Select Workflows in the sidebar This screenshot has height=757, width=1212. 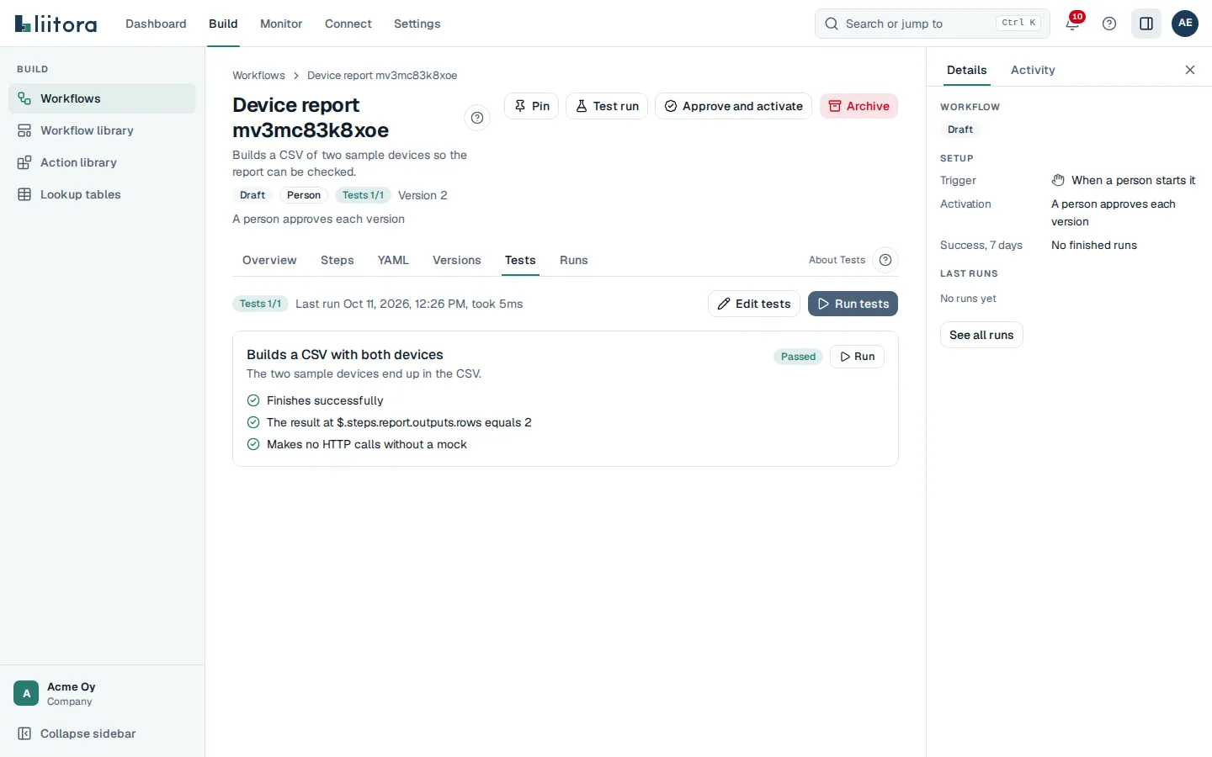(x=102, y=98)
